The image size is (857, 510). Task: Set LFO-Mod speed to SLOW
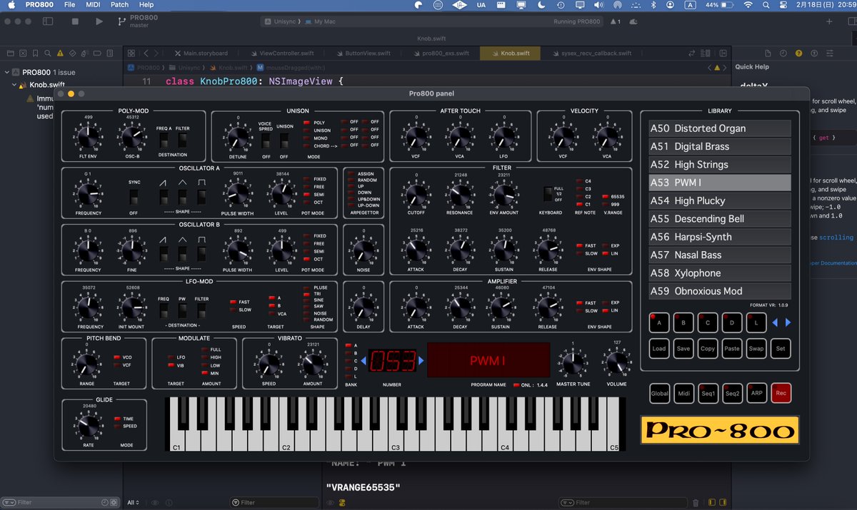click(x=233, y=310)
